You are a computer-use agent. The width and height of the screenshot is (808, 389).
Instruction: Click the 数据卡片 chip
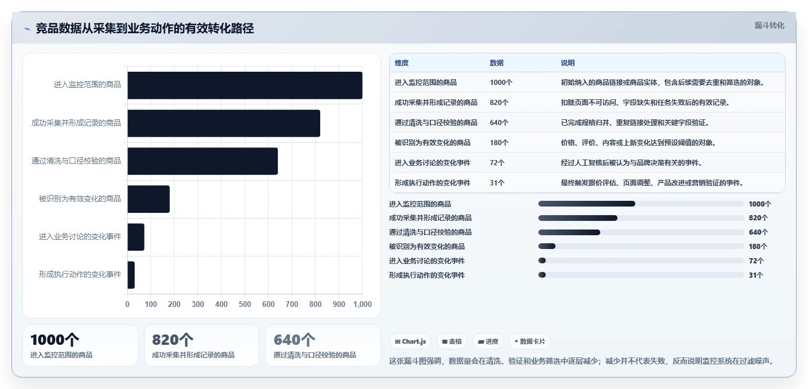[530, 341]
